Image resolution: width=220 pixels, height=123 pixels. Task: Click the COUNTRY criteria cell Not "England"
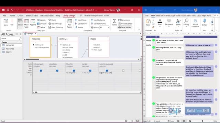pos(74,73)
